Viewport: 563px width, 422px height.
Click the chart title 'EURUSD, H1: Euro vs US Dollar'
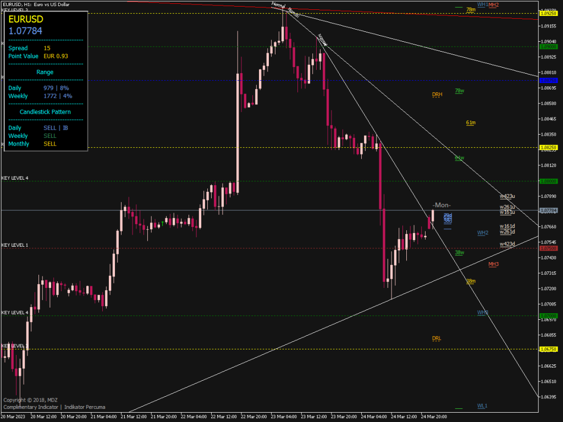point(36,4)
